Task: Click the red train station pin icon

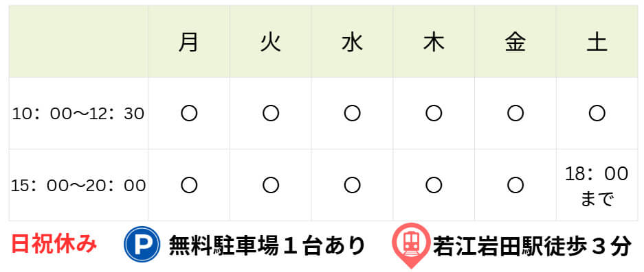Action: tap(410, 246)
